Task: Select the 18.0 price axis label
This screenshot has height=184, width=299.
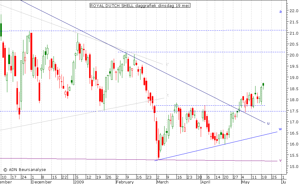Action: (x=294, y=100)
